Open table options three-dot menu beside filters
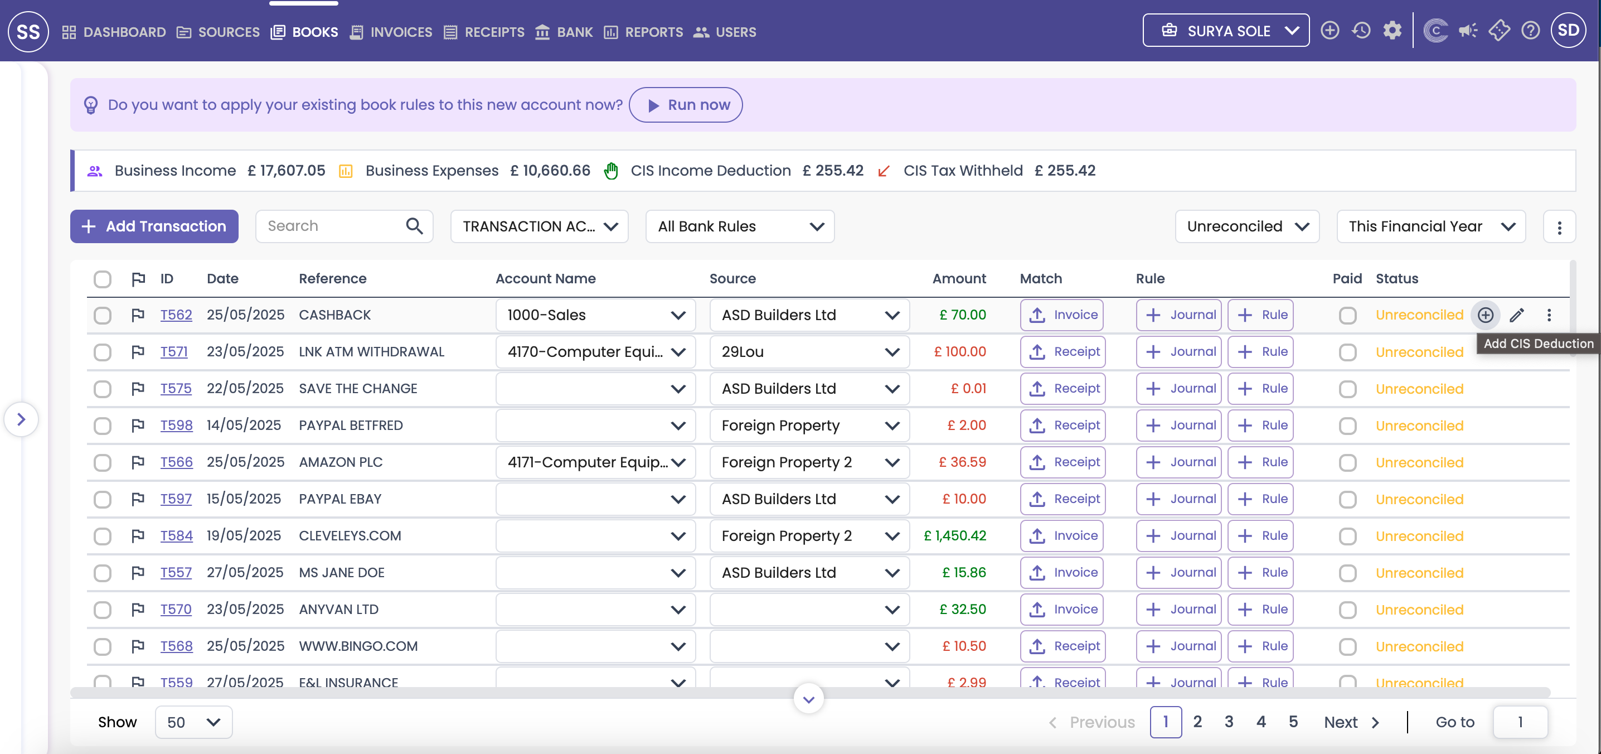 [x=1559, y=227]
